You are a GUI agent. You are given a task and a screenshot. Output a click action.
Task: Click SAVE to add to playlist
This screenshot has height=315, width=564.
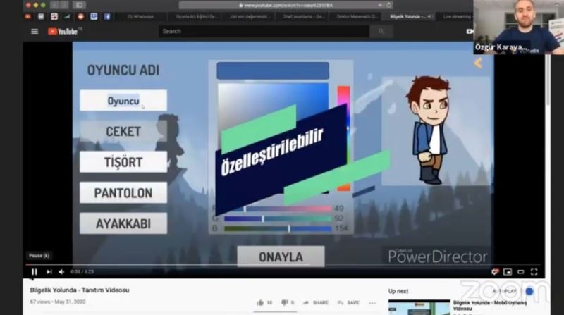coord(349,302)
